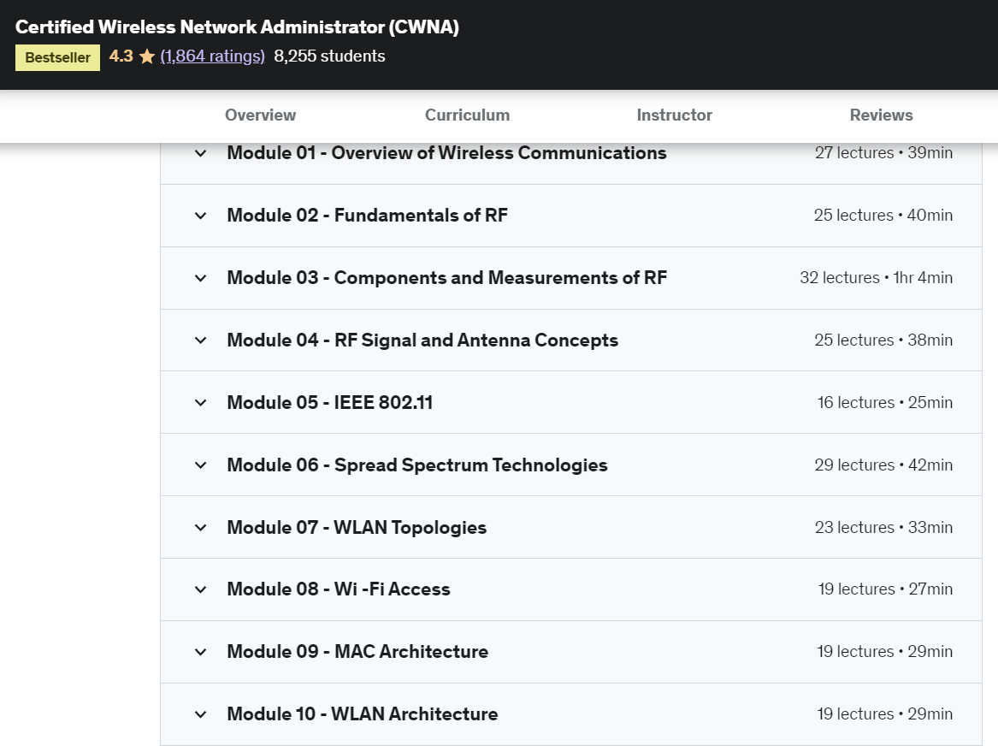Screen dimensions: 998x746
Task: Click the Bestseller badge
Action: tap(57, 58)
